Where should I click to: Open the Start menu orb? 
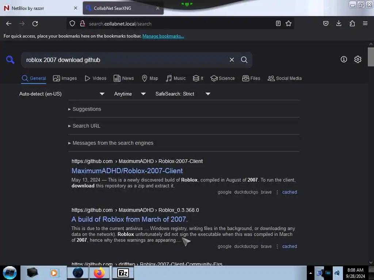(10, 273)
